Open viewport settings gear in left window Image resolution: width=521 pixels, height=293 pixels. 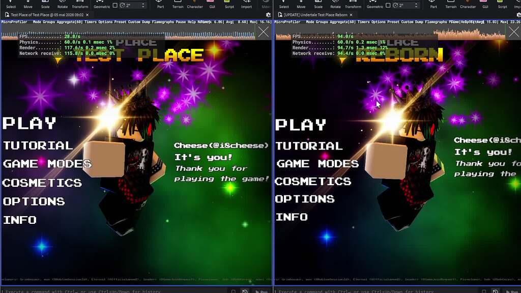[269, 15]
